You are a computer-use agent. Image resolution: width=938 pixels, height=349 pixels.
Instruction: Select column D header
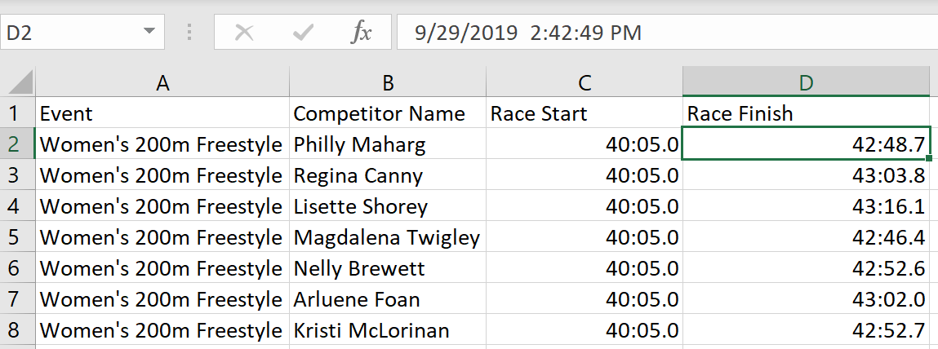[x=807, y=82]
